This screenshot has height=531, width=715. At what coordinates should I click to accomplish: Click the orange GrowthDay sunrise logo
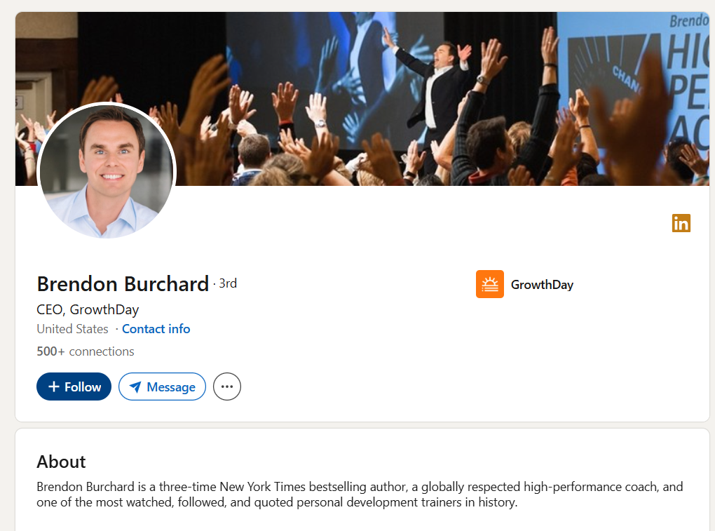coord(490,284)
